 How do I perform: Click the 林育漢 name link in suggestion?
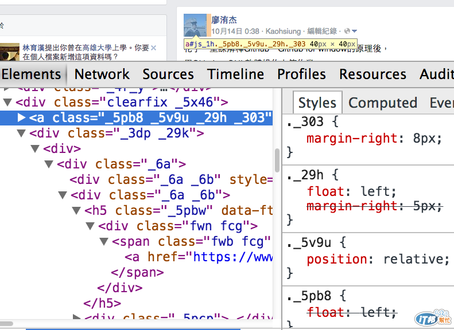(x=34, y=48)
